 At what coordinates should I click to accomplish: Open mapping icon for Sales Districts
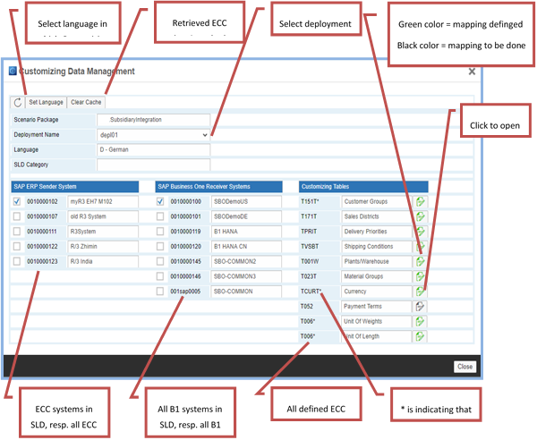tap(421, 216)
